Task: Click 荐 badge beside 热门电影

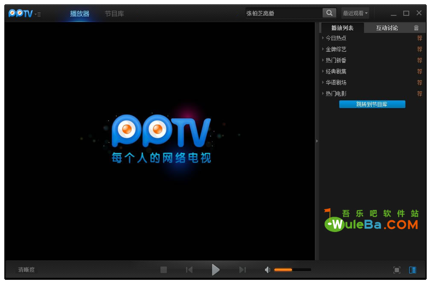Action: (419, 94)
